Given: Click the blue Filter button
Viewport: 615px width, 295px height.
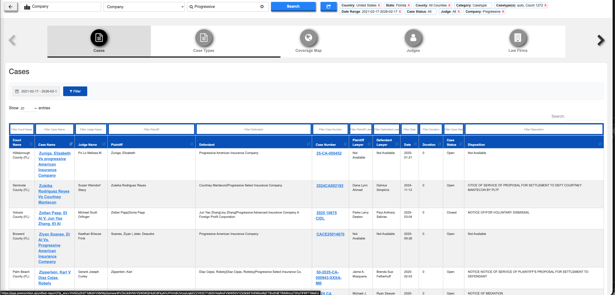Looking at the screenshot, I should click(x=75, y=91).
